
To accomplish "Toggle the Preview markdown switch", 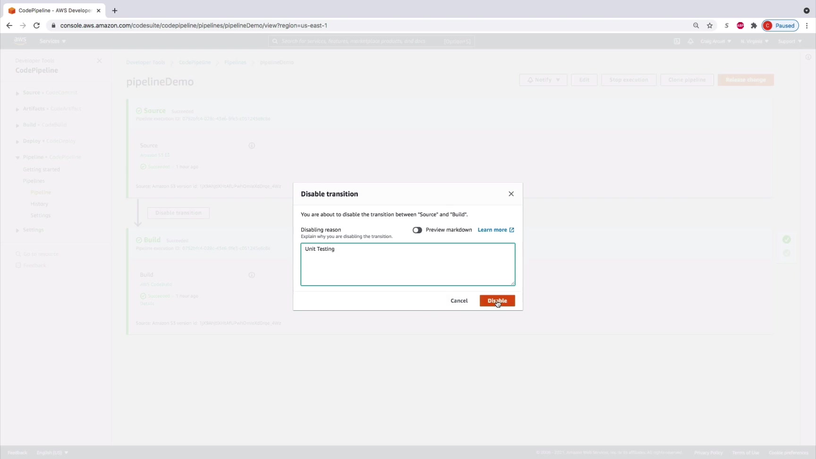I will pos(417,230).
